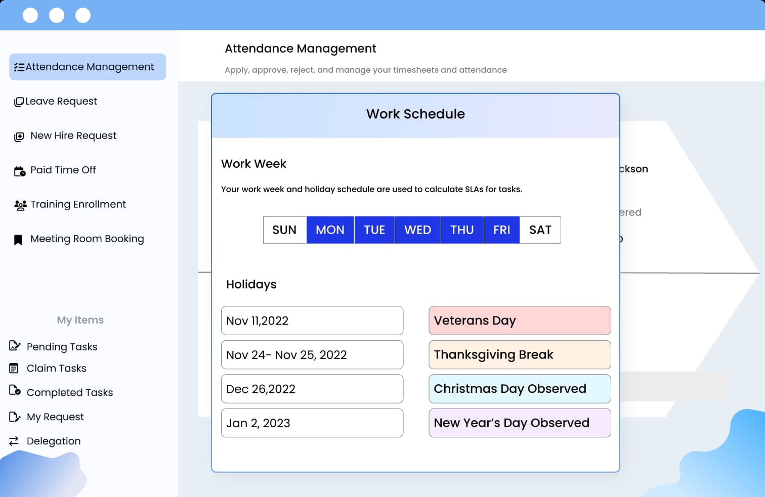Screen dimensions: 765x497
Task: Enable SAT as a work day
Action: [540, 230]
